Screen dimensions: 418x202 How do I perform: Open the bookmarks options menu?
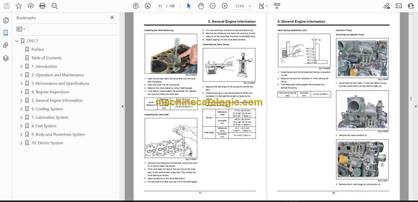tap(21, 29)
